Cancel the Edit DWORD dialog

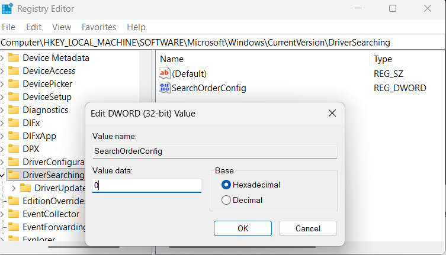pos(308,228)
